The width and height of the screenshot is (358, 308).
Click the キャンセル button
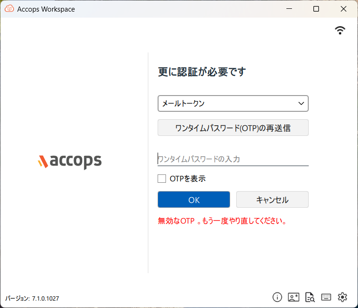click(272, 199)
